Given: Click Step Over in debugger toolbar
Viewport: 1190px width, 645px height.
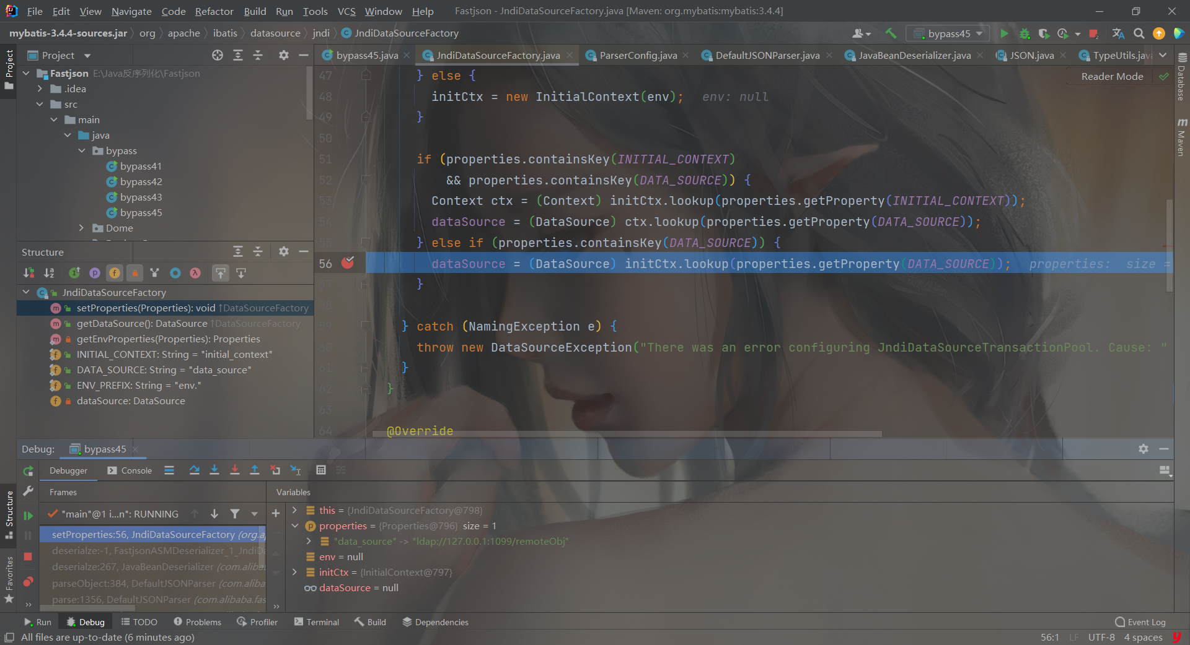Looking at the screenshot, I should (x=194, y=470).
